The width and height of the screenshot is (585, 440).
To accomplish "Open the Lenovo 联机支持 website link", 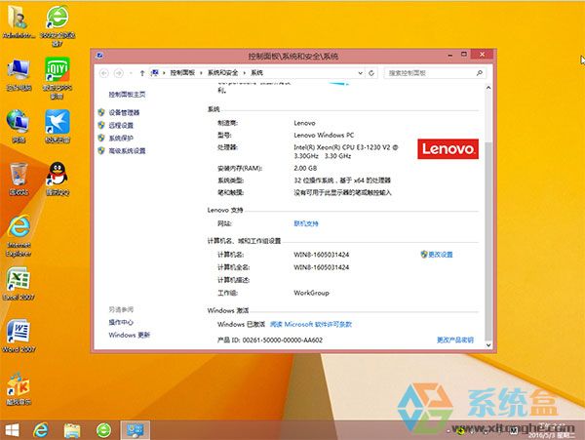I will point(306,223).
